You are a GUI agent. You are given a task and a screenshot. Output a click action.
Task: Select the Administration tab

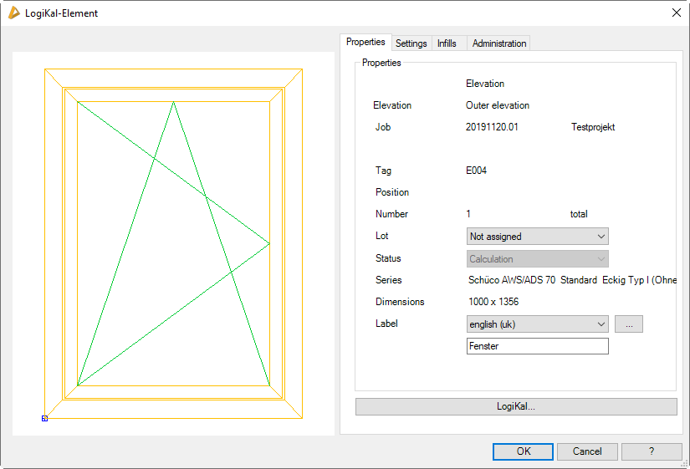pos(499,43)
